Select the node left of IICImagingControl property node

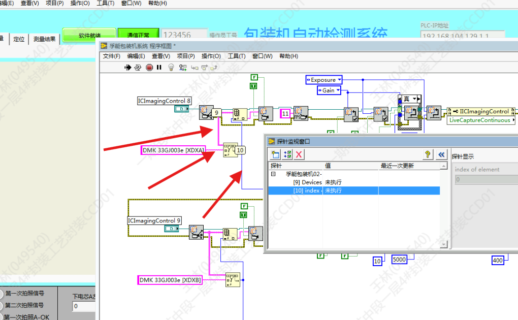(433, 113)
